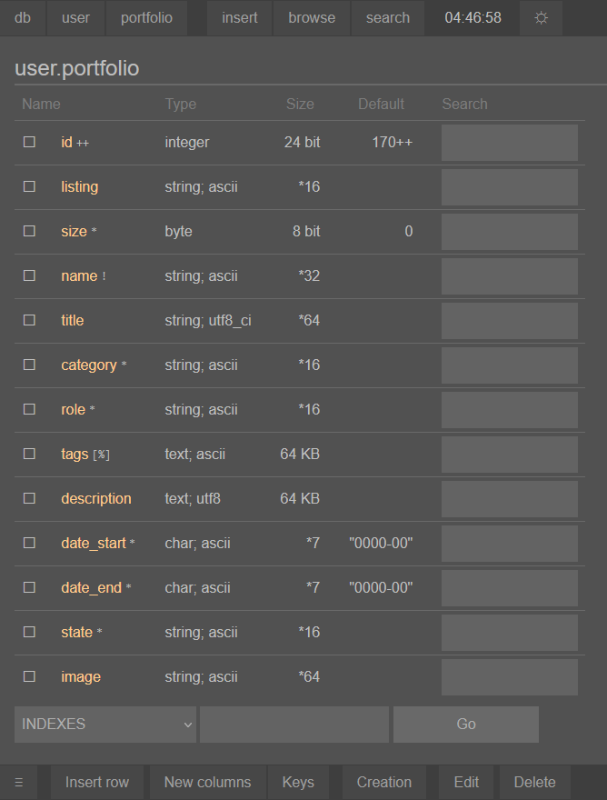Go to the search tab

388,18
